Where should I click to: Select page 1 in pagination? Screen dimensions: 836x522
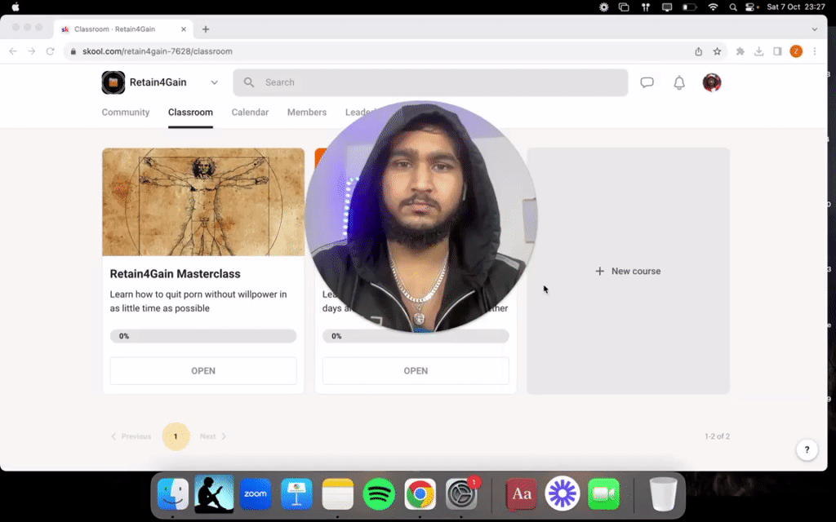(x=176, y=436)
